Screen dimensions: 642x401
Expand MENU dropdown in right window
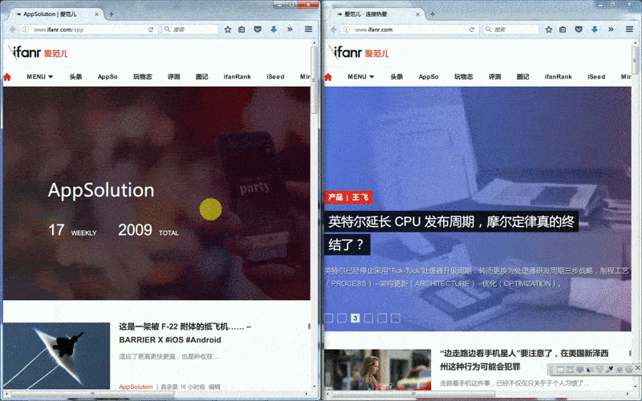coord(360,76)
